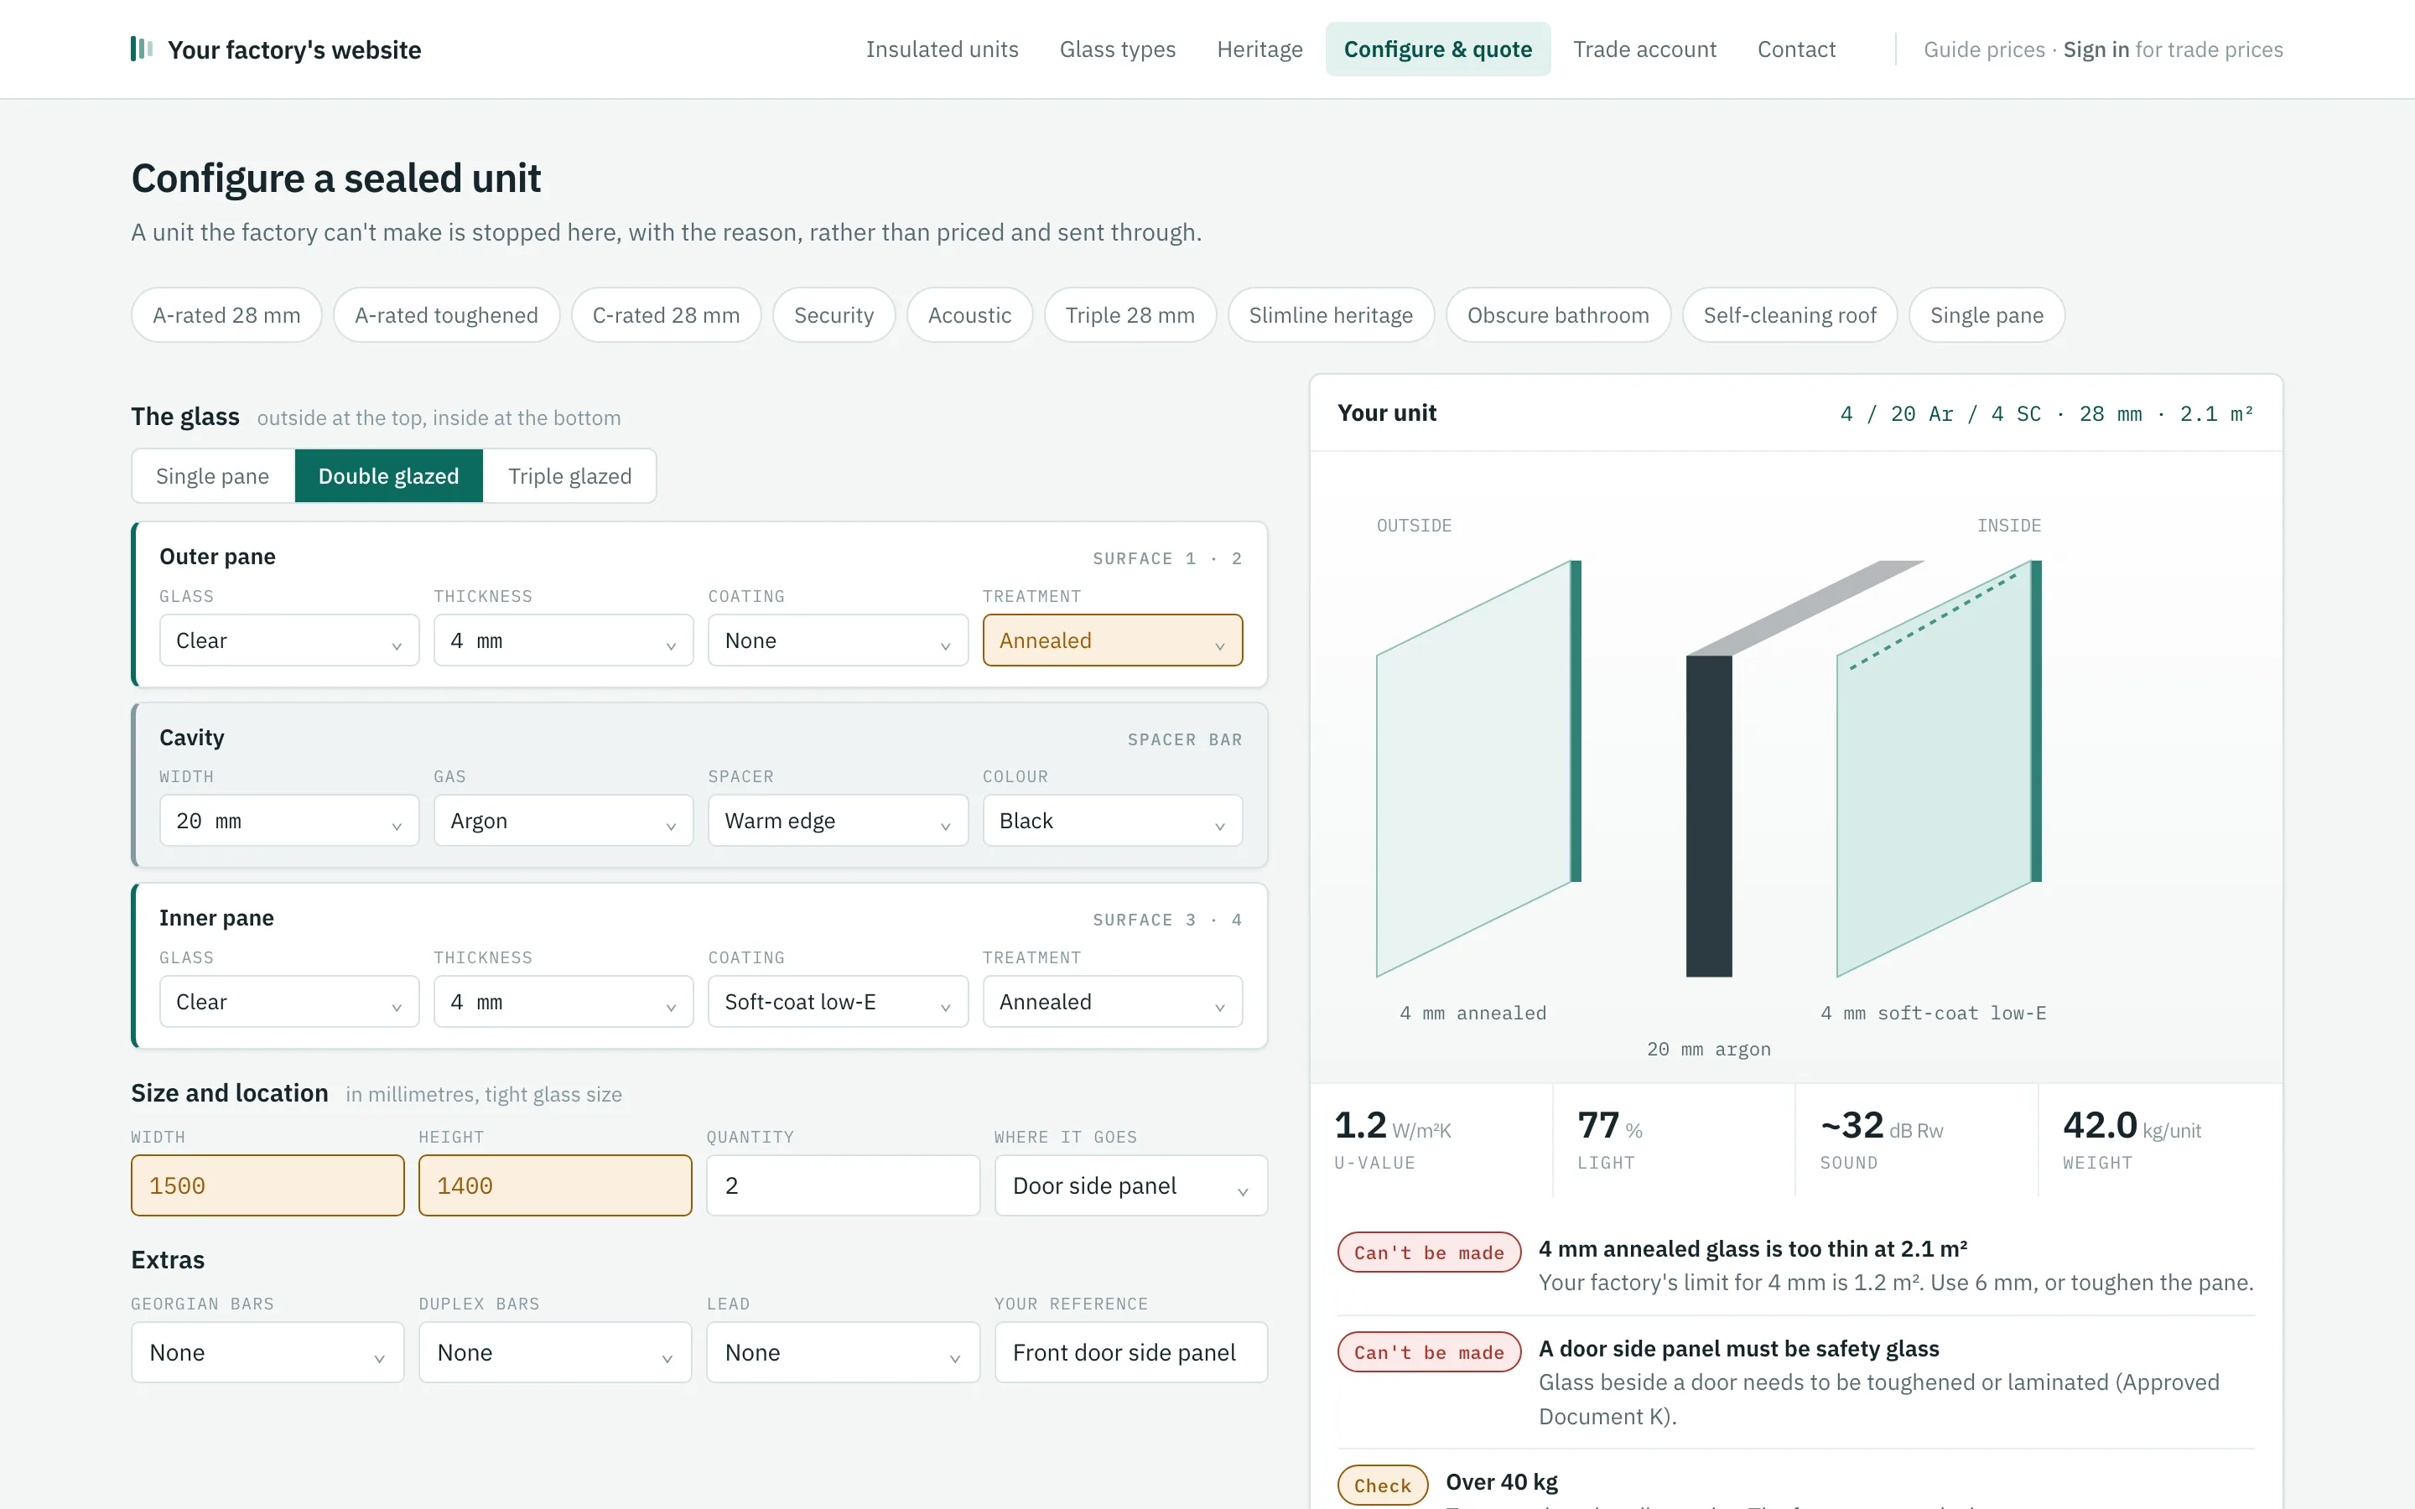
Task: Select Double glazed option
Action: (388, 476)
